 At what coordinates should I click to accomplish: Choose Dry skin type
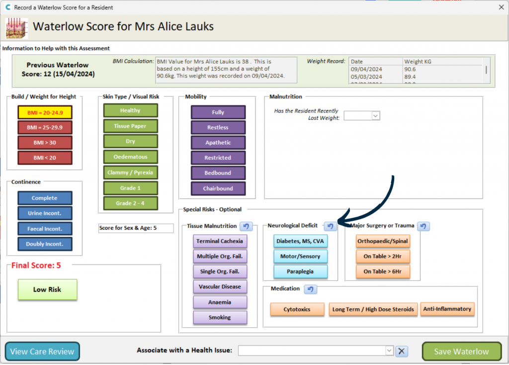(131, 141)
